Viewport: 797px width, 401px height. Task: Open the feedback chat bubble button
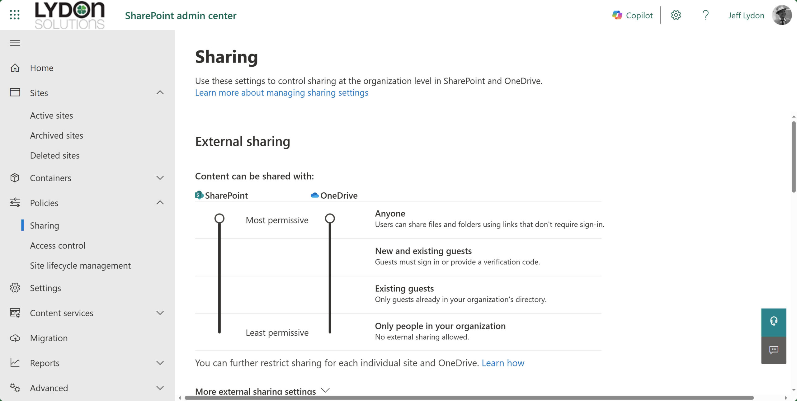(774, 350)
